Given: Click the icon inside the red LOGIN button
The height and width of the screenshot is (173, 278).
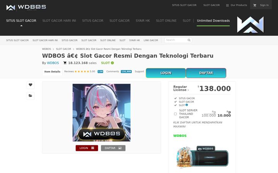Looking at the screenshot, I should point(93,148).
